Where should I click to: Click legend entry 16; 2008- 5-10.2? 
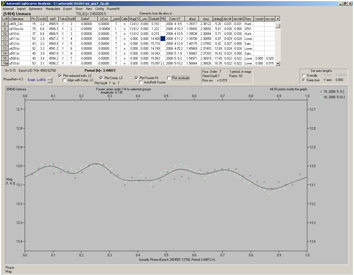pyautogui.click(x=334, y=97)
